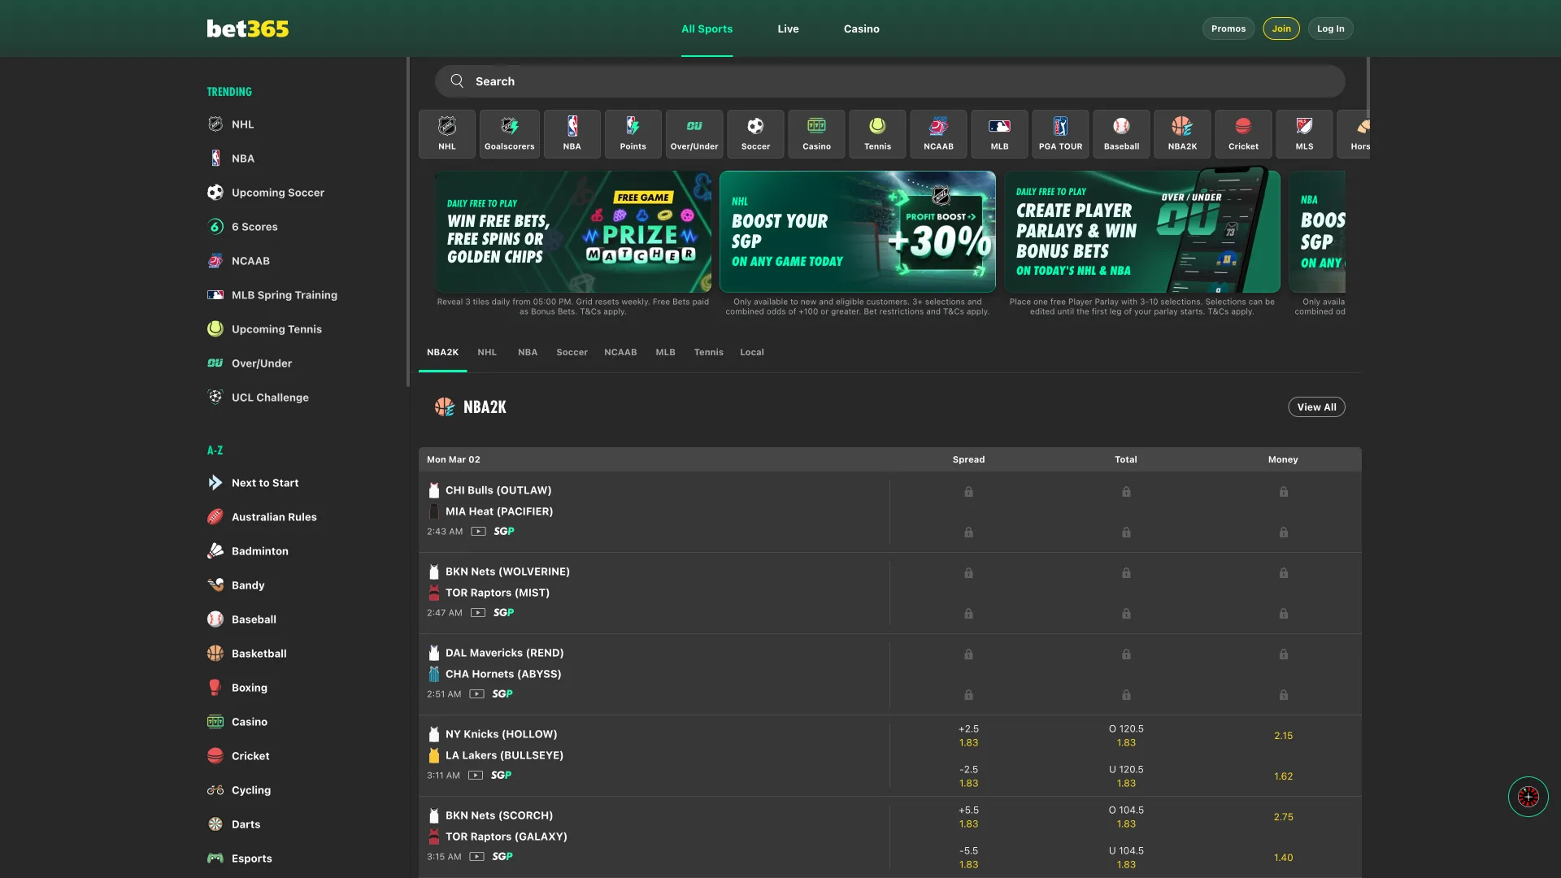Select Over 120.5 total for Knicks game

[1126, 736]
